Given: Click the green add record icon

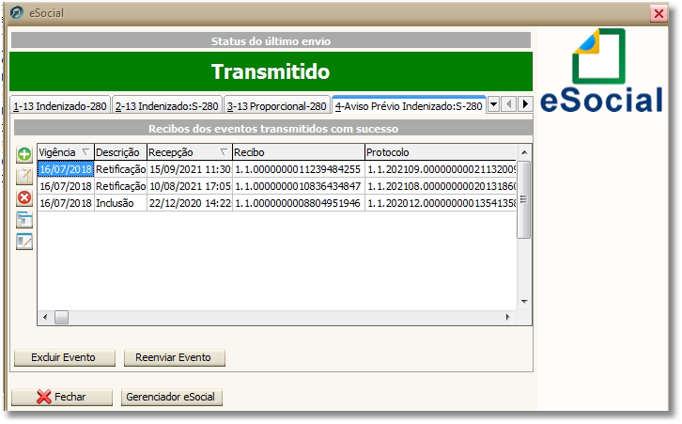Looking at the screenshot, I should tap(24, 154).
